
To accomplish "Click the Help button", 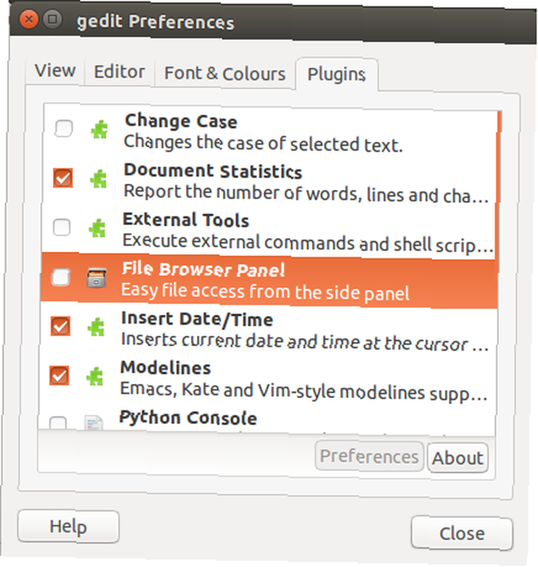I will pyautogui.click(x=69, y=527).
